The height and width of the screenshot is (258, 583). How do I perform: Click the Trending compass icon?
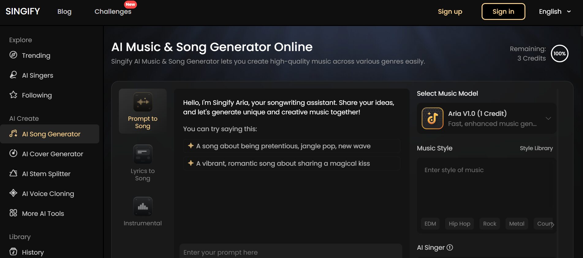pyautogui.click(x=13, y=55)
